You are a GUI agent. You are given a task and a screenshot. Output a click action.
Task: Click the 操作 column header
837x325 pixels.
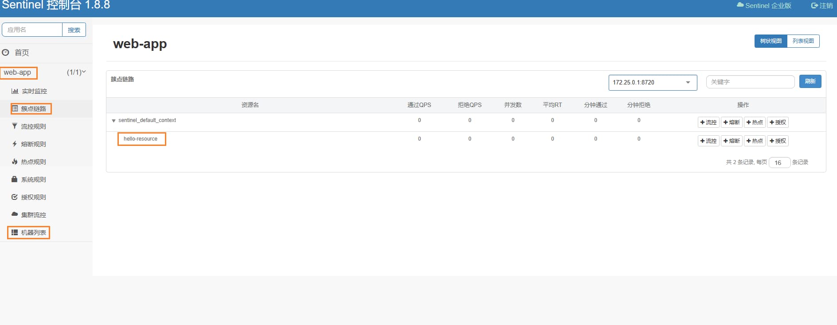(x=743, y=105)
